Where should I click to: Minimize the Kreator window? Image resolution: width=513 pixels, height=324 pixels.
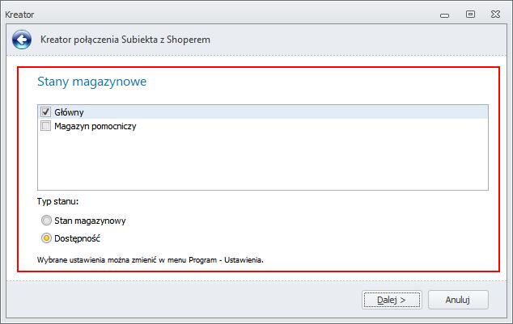444,15
